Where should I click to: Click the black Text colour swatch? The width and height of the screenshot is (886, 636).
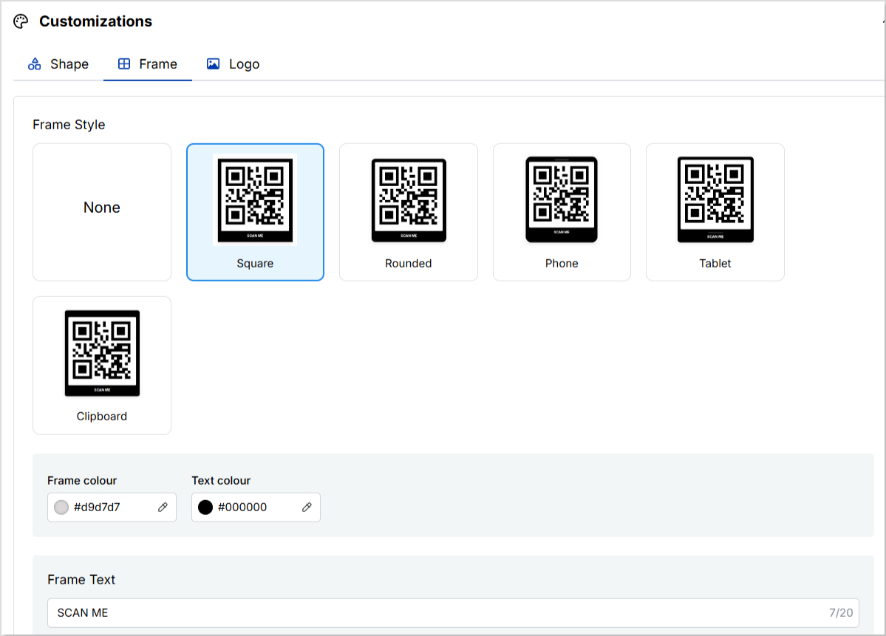(205, 507)
